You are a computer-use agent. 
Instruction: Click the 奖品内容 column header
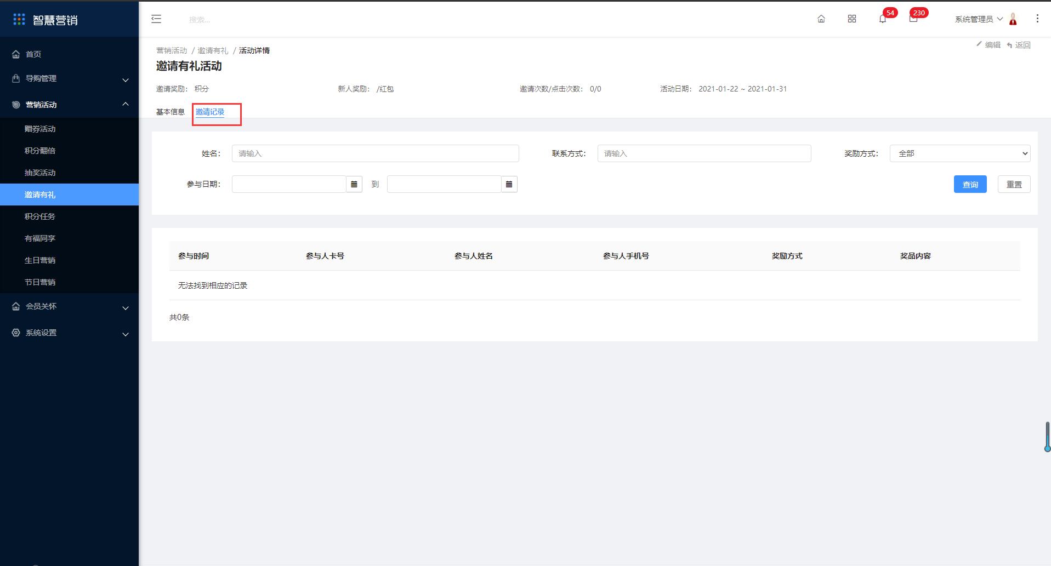click(916, 256)
